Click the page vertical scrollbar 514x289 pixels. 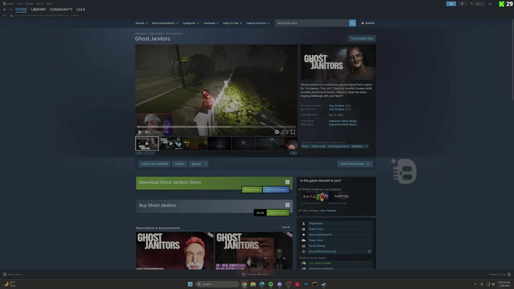512,60
